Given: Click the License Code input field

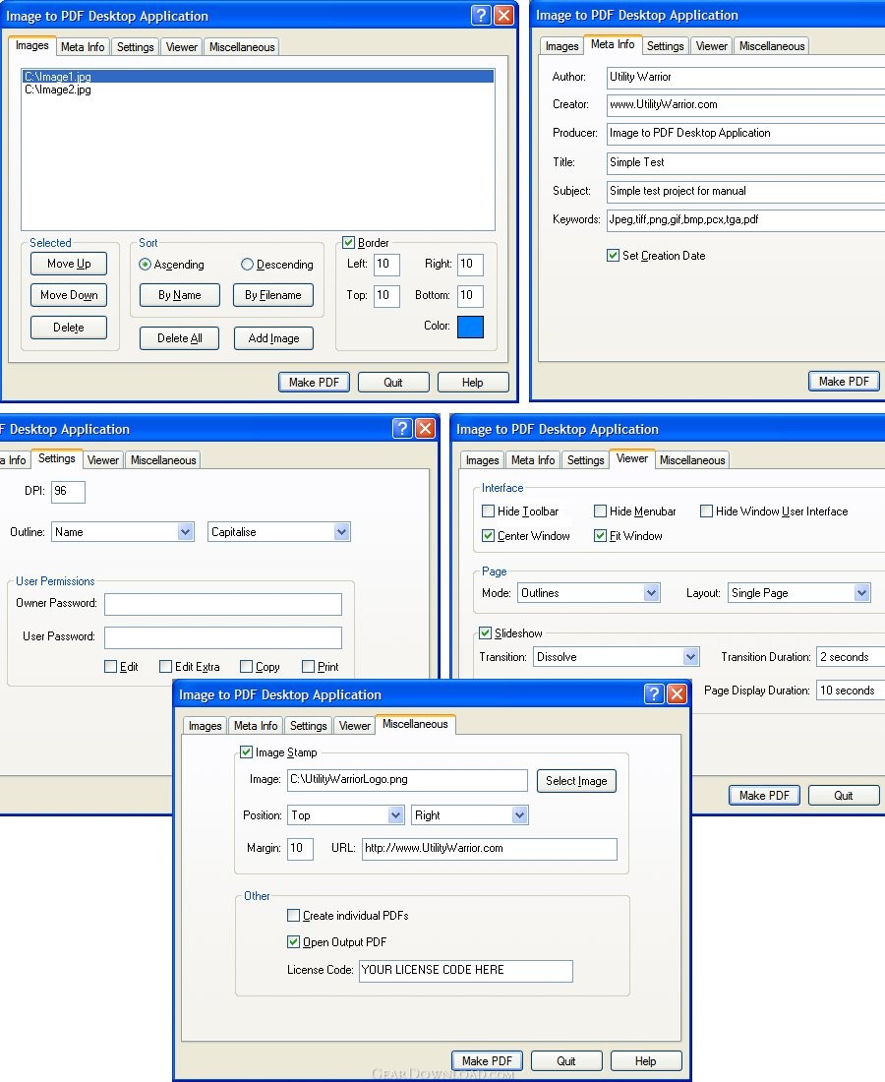Looking at the screenshot, I should pyautogui.click(x=465, y=970).
